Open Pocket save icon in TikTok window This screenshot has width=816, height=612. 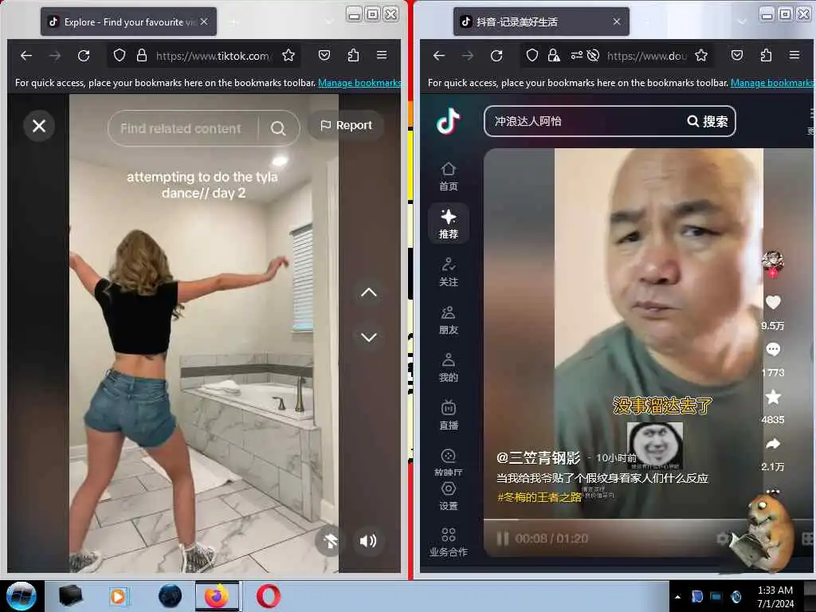pos(324,56)
